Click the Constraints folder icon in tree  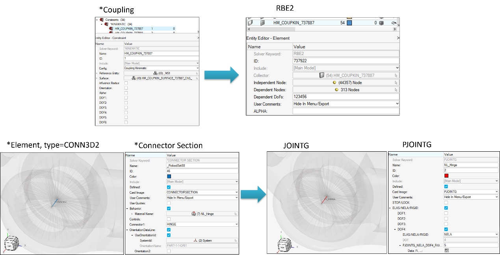[x=102, y=20]
